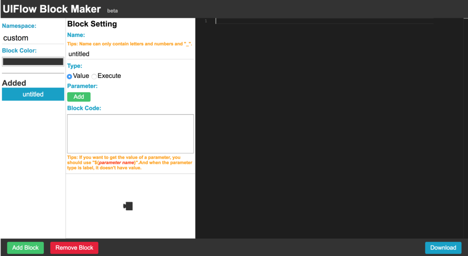Open the Block Color picker swatch
Screen dimensions: 468x256
click(x=33, y=62)
